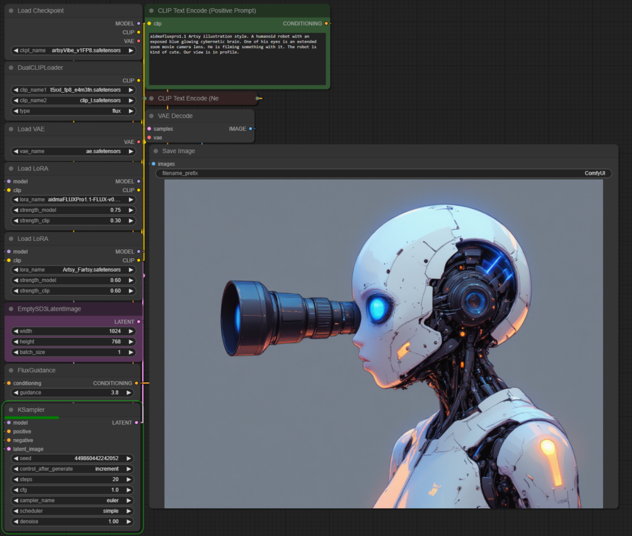The width and height of the screenshot is (632, 536).
Task: Collapse the DualCLIPLoader node via its dot
Action: click(11, 68)
